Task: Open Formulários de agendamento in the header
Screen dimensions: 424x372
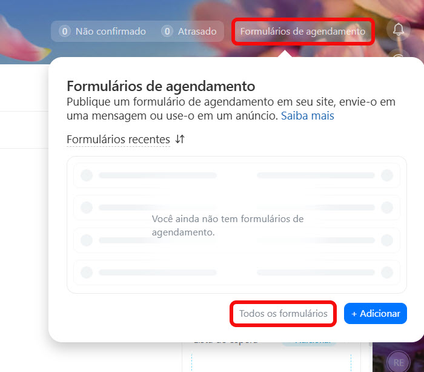Action: [x=303, y=32]
